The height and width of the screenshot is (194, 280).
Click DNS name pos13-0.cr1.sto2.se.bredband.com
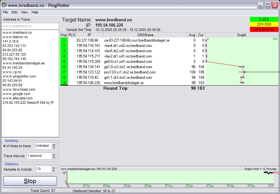click(x=130, y=72)
